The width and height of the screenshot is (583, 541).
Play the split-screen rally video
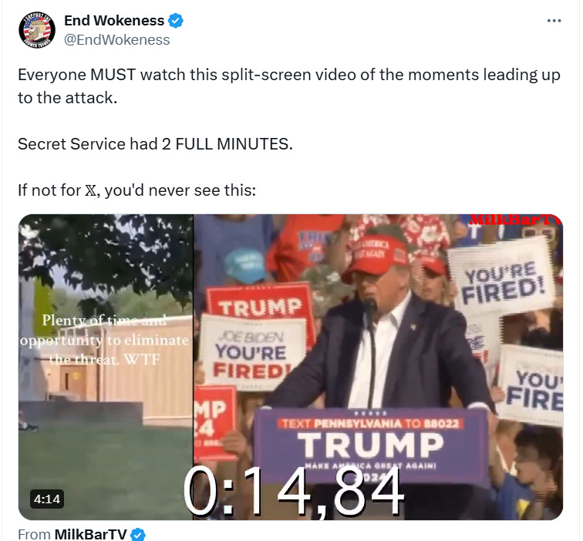(x=291, y=367)
